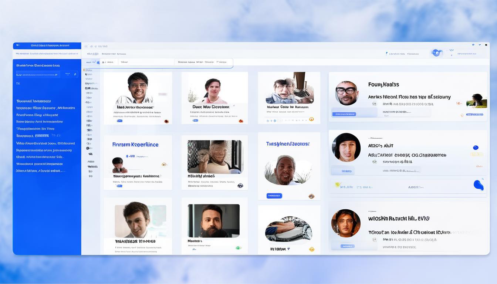Screen dimensions: 497x284
Task: Click the large blue blob icon in right panel
Action: (x=478, y=184)
